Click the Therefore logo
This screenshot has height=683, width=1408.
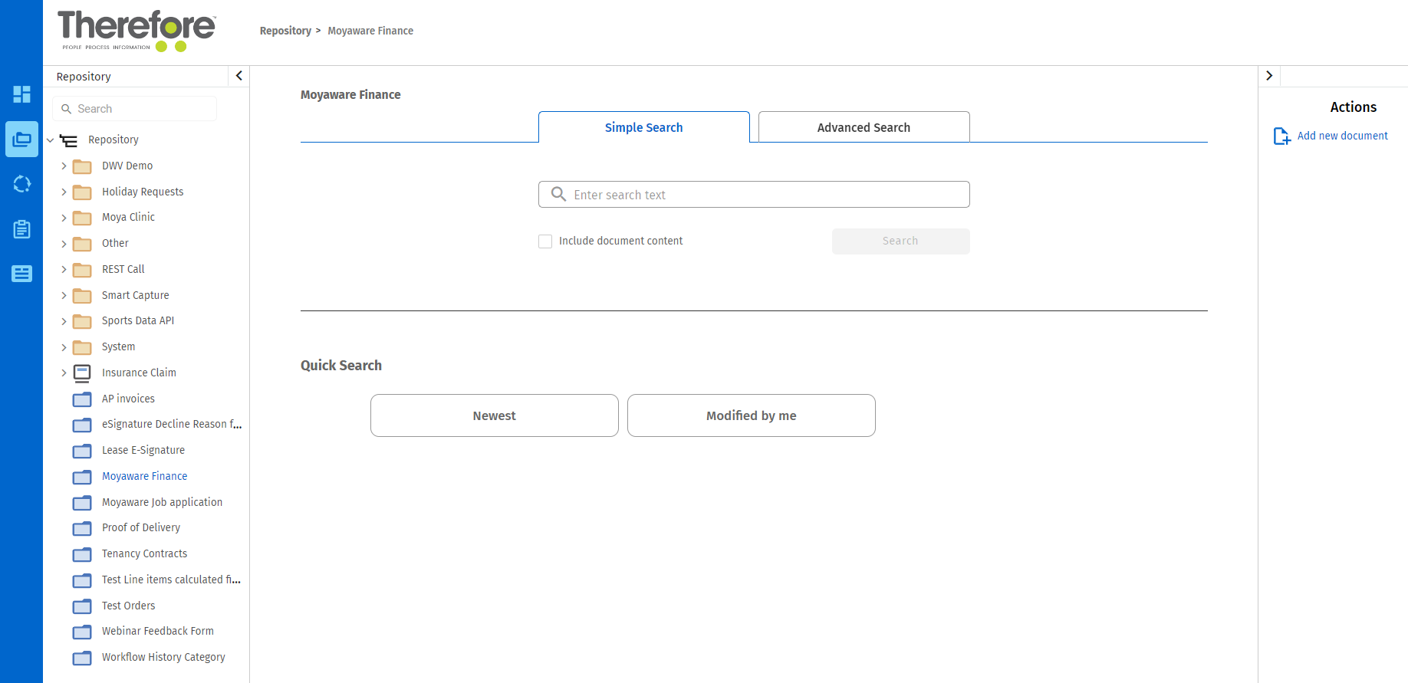pos(137,31)
